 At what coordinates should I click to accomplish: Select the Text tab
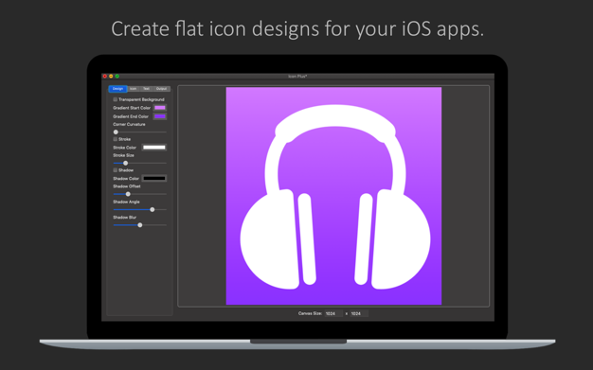point(147,89)
